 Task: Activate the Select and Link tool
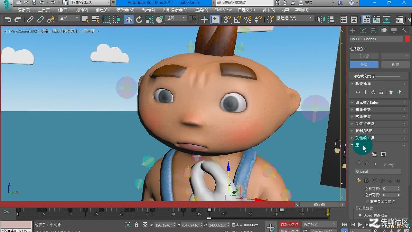click(x=30, y=20)
